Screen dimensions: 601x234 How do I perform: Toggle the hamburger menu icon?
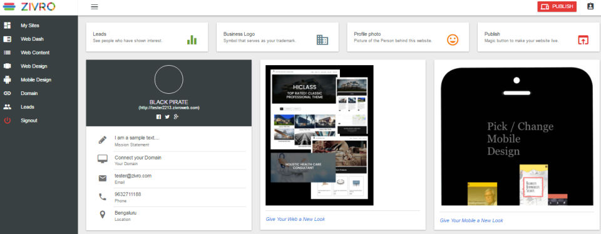pyautogui.click(x=95, y=6)
